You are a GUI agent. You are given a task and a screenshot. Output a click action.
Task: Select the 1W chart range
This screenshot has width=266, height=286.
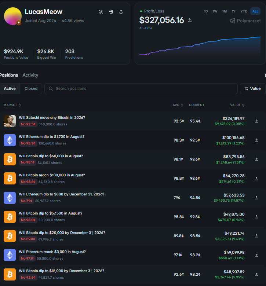tap(215, 11)
